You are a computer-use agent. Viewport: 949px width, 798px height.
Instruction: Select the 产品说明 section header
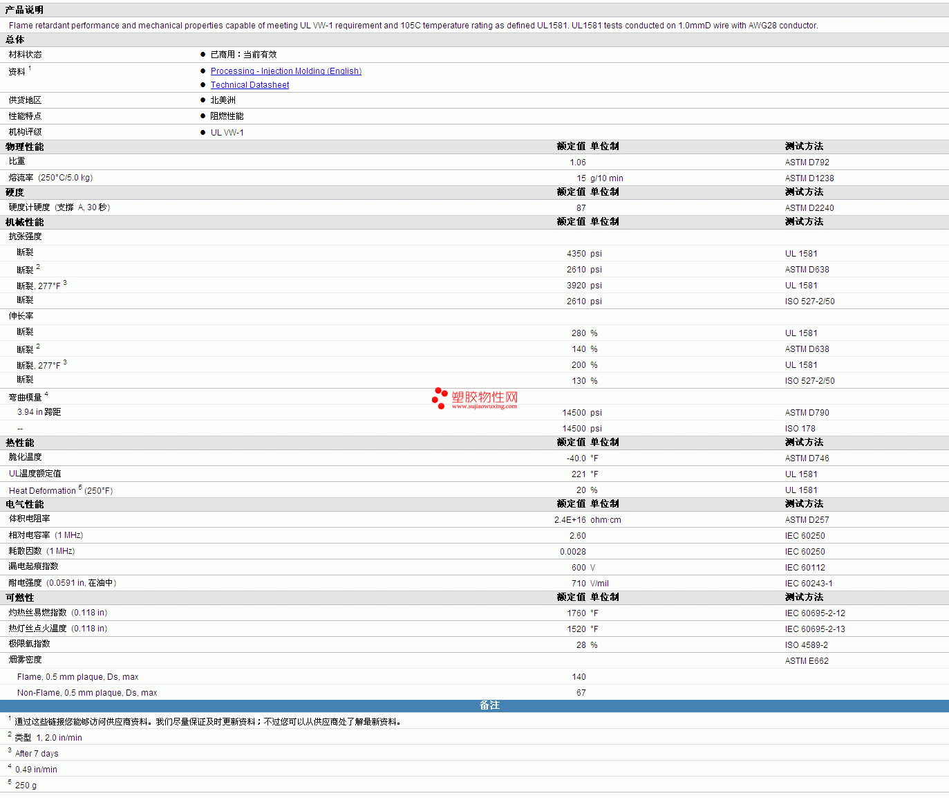click(x=24, y=10)
